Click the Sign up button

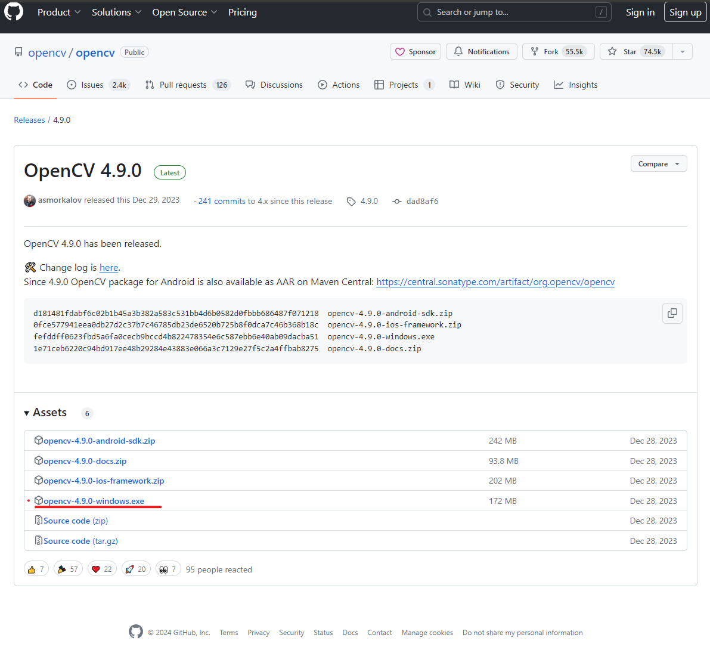click(x=685, y=13)
